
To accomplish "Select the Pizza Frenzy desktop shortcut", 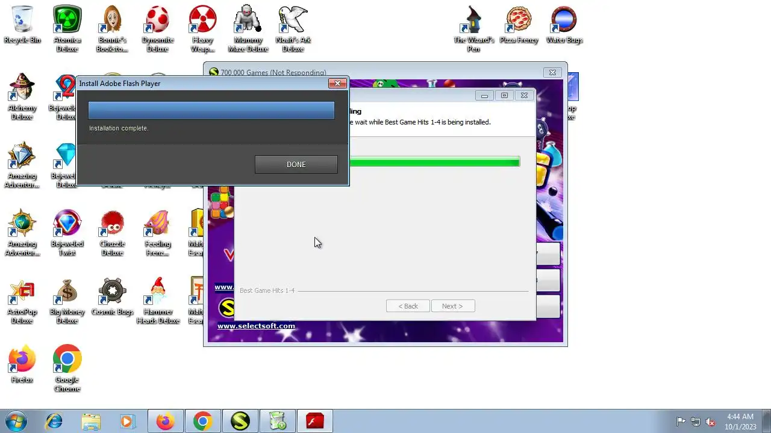I will tap(519, 25).
